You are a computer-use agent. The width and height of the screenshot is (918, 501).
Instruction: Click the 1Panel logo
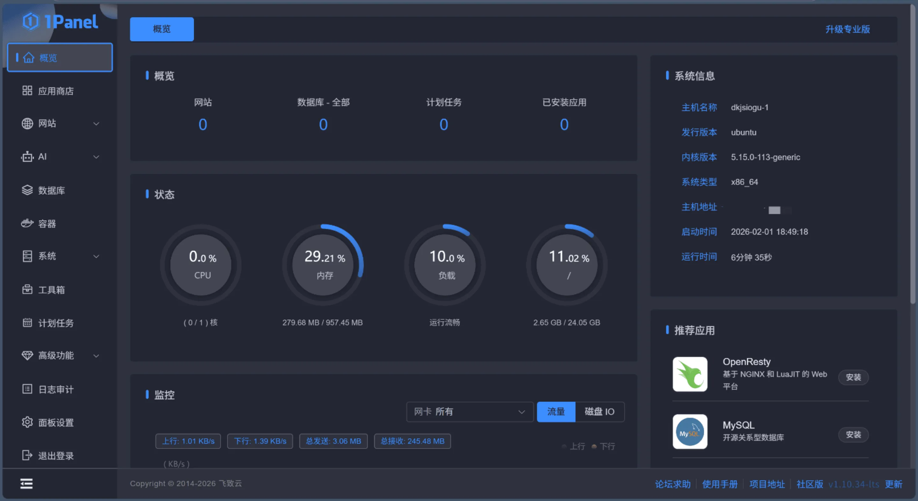coord(60,22)
